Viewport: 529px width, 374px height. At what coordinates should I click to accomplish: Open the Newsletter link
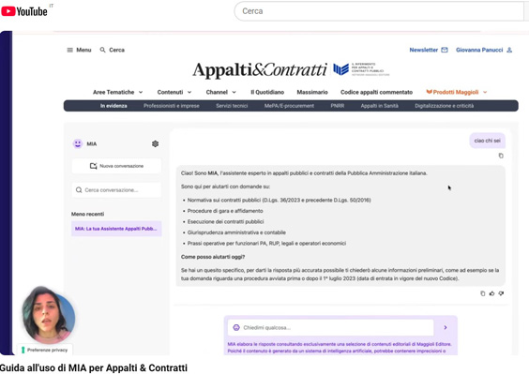tap(423, 50)
